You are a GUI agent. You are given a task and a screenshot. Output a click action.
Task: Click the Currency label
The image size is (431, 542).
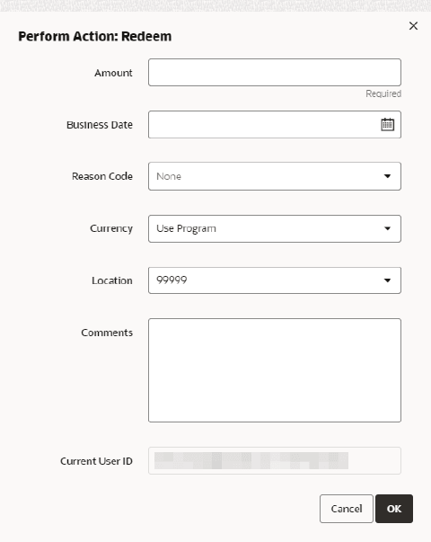pos(111,228)
